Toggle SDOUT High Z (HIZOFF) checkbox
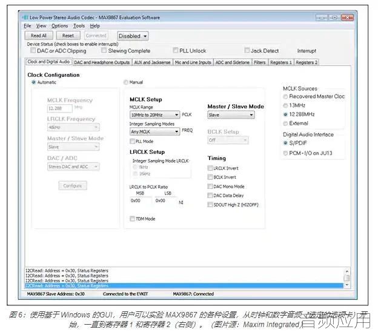This screenshot has width=378, height=335. pyautogui.click(x=210, y=205)
